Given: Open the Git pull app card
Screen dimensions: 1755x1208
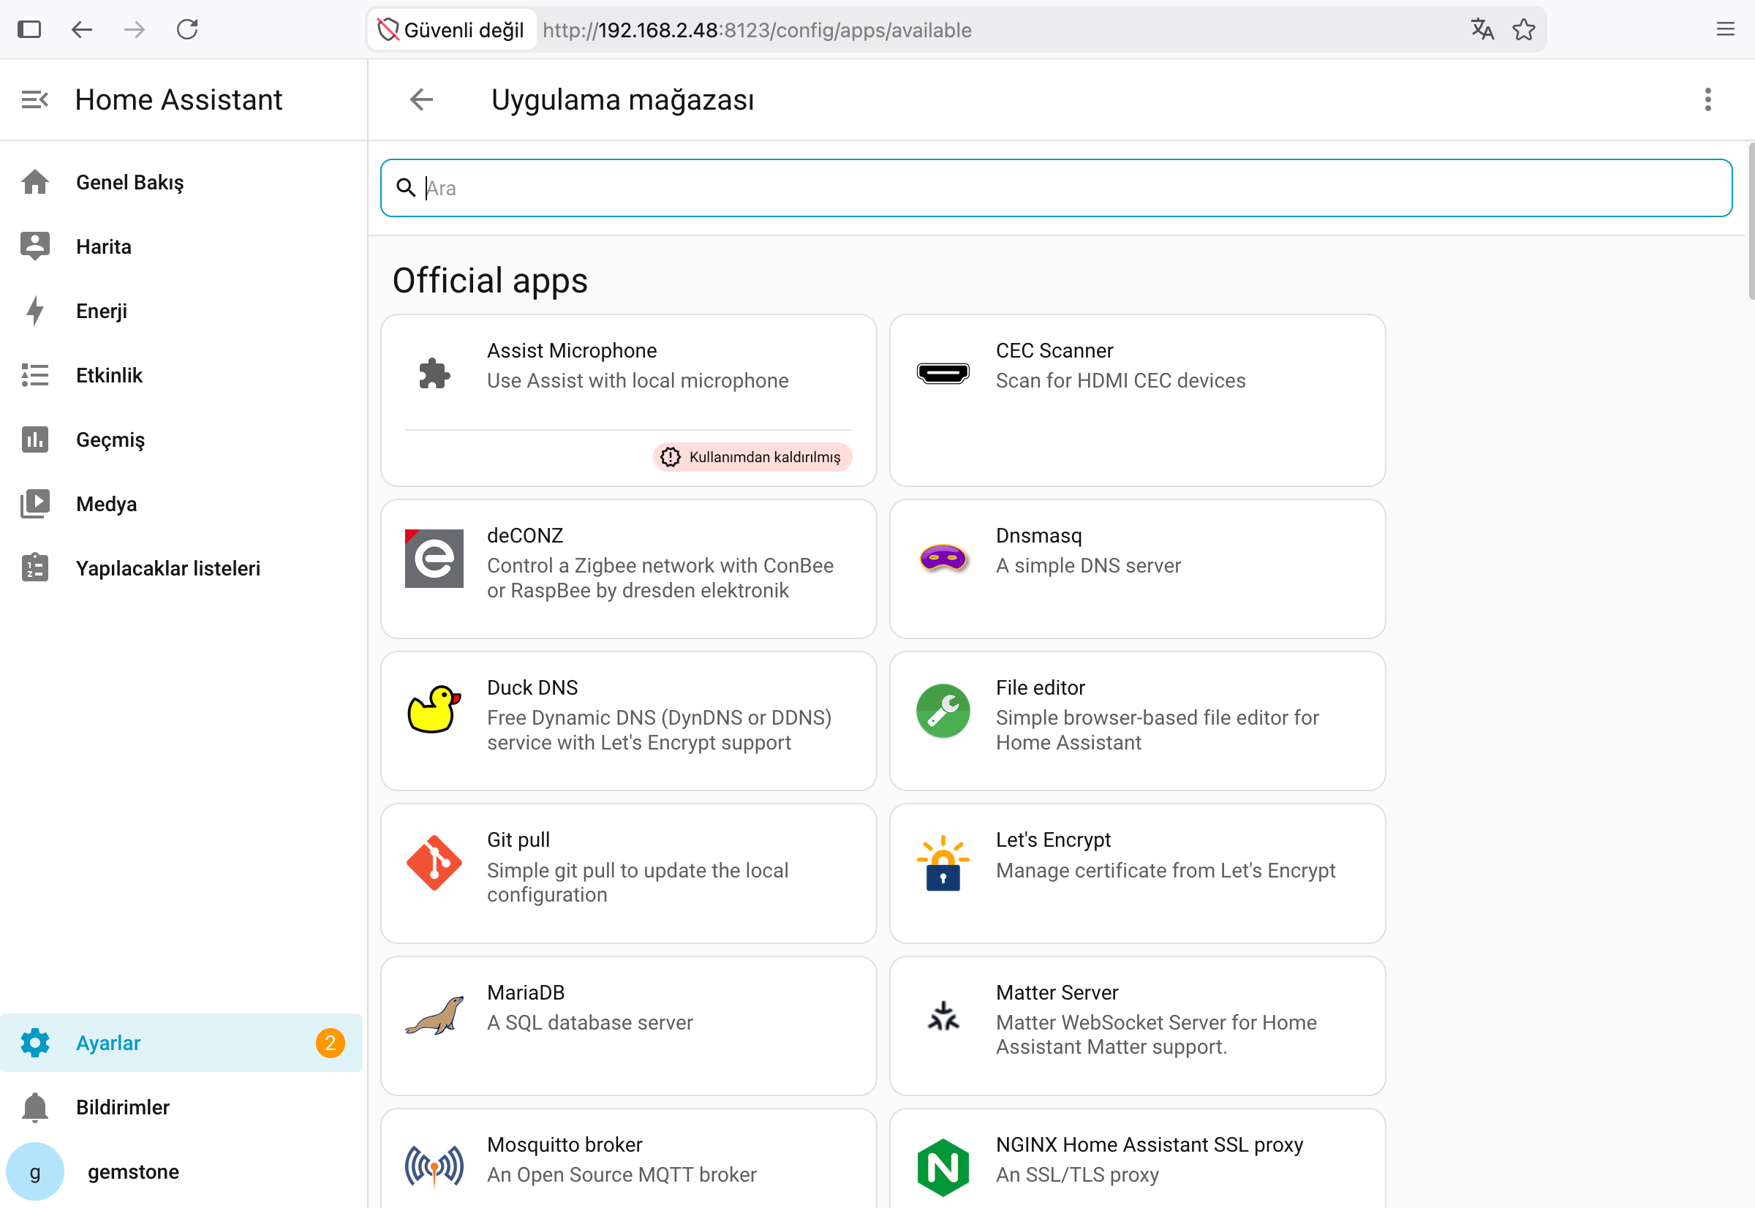Looking at the screenshot, I should 629,873.
